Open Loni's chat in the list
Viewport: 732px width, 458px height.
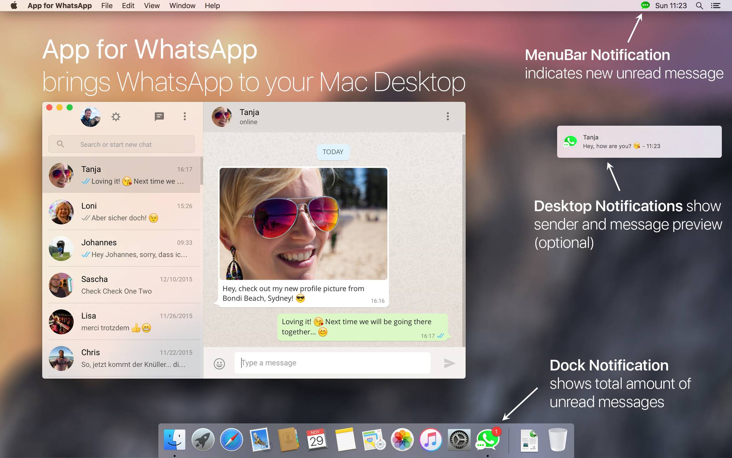pyautogui.click(x=122, y=211)
